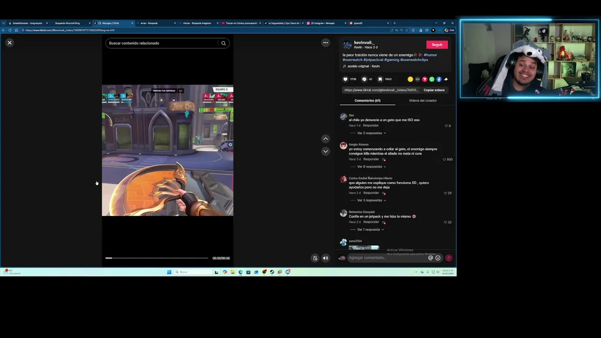Open Steam from the taskbar

271,272
